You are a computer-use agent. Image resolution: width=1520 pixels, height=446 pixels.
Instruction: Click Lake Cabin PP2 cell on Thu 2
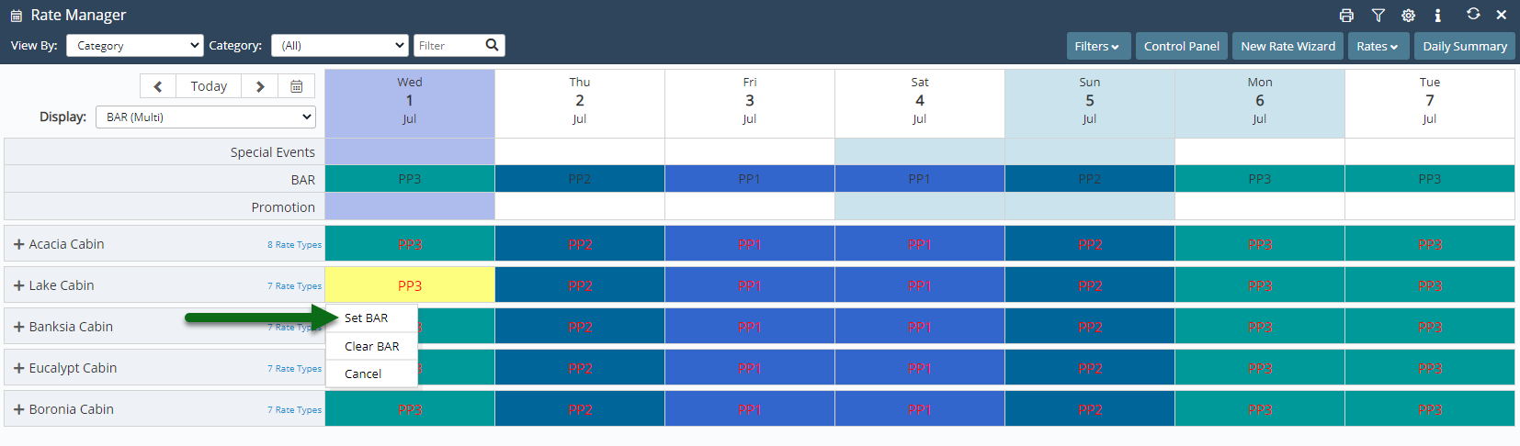tap(580, 285)
